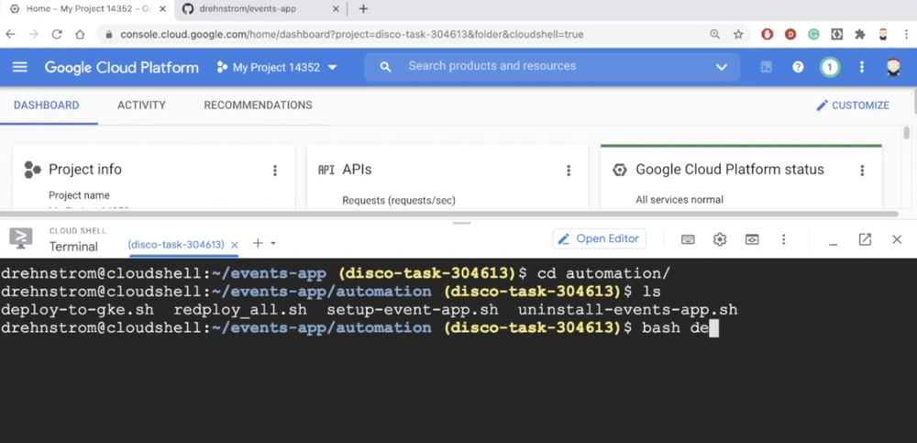Bookmark the page with the star icon
Screen dimensions: 917x443
(738, 35)
